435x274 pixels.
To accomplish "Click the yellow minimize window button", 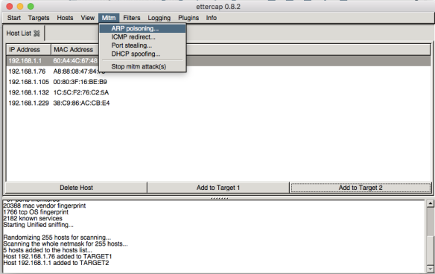I will (x=20, y=6).
